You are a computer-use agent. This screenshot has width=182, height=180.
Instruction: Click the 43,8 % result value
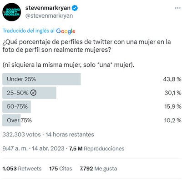[172, 79]
